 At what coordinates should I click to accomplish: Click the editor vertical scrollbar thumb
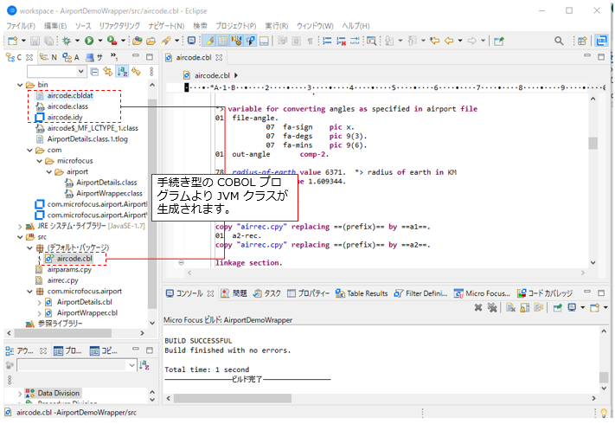coord(593,143)
